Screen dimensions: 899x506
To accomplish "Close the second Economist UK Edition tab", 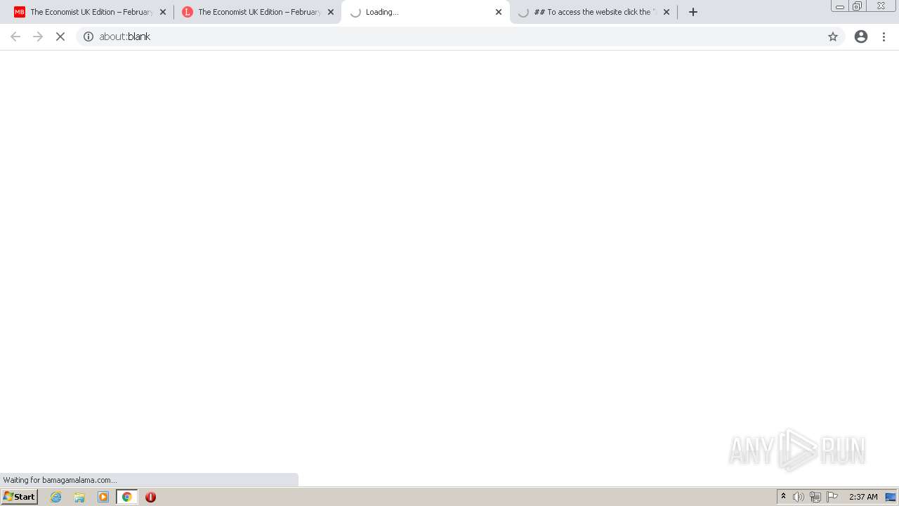I will tap(331, 12).
